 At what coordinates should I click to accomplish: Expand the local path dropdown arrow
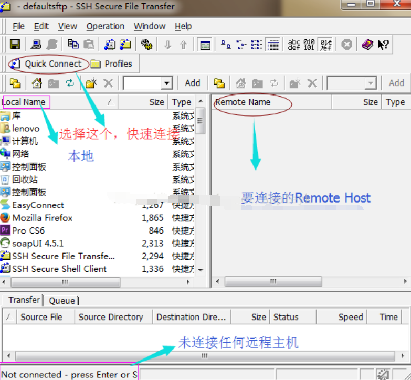point(166,83)
